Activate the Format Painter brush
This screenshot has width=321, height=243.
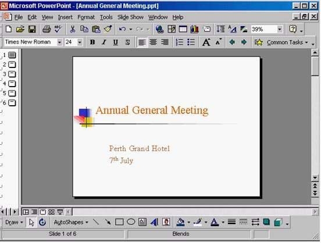(x=108, y=29)
